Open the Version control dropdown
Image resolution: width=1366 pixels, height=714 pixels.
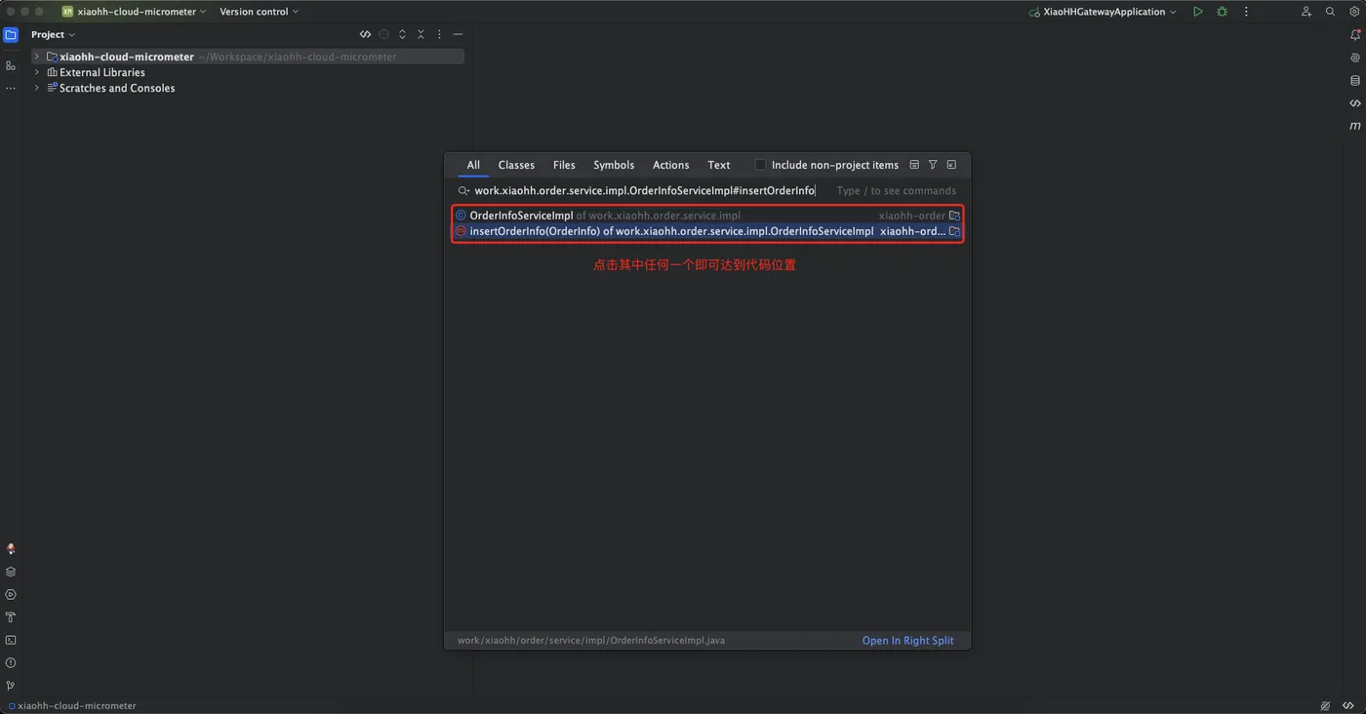tap(260, 12)
